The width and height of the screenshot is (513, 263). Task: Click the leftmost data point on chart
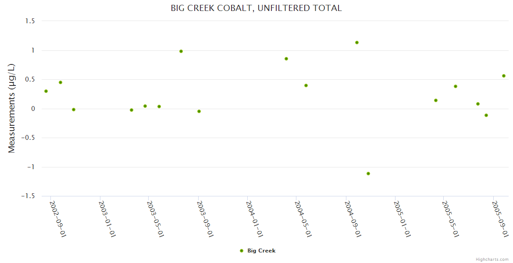click(46, 91)
